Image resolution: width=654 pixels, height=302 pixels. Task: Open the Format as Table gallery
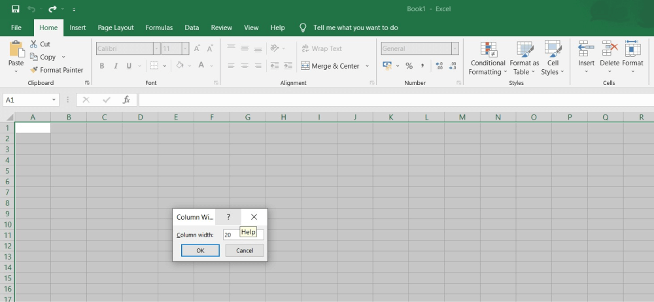coord(525,58)
